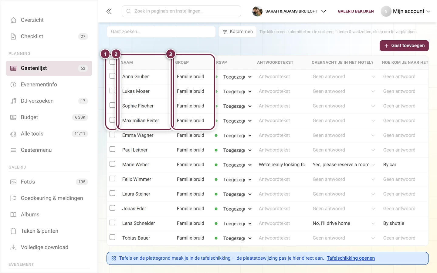
Task: Click the Alle tools puzzle icon
Action: [x=13, y=134]
